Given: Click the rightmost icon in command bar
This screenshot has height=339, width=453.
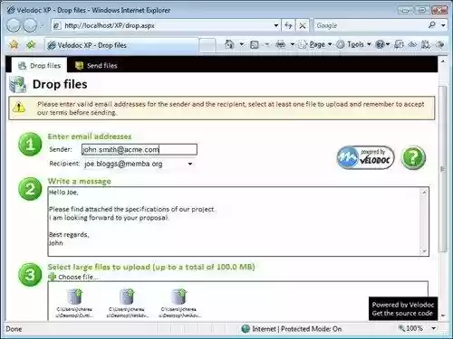Looking at the screenshot, I should 440,44.
